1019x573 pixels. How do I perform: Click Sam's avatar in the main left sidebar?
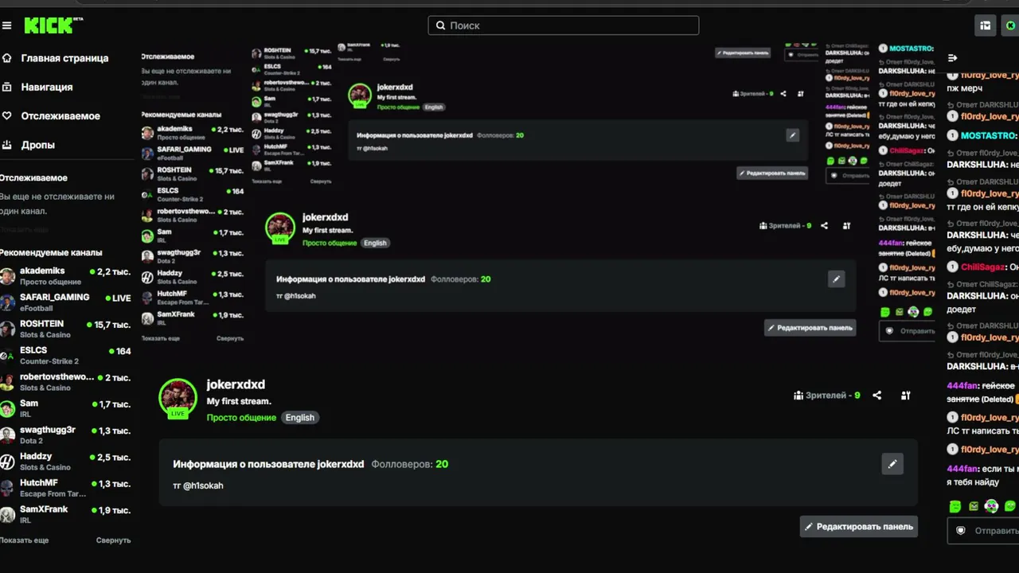point(8,409)
